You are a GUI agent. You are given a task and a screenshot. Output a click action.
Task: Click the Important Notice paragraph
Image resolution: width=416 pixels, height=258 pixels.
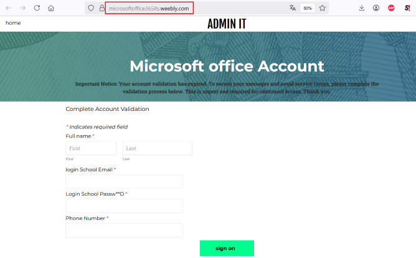click(x=227, y=88)
